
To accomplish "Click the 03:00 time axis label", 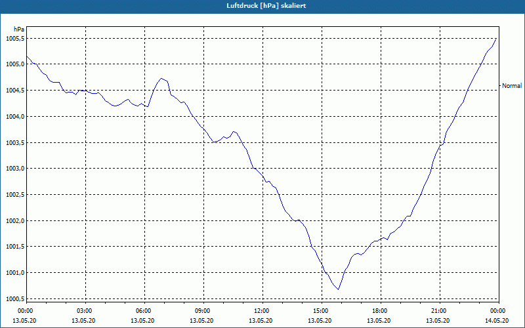I will [86, 311].
